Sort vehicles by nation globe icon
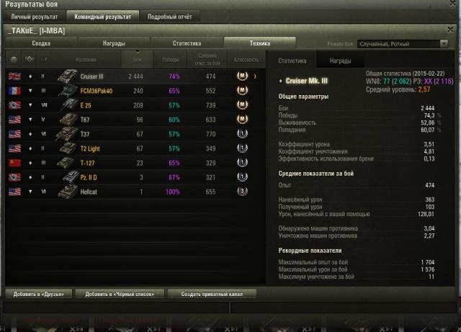The height and width of the screenshot is (332, 461). point(14,59)
